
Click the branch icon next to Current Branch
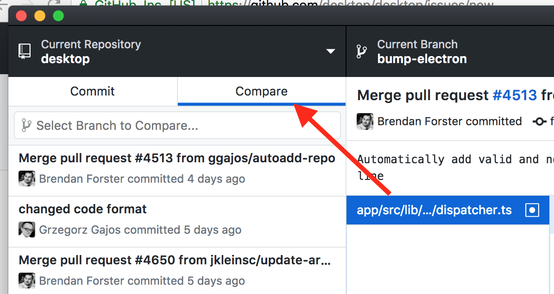[x=361, y=51]
